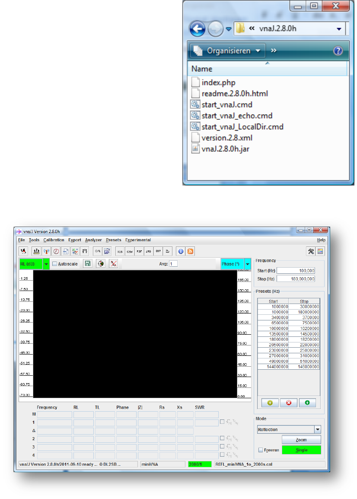Screen dimensions: 357x499
Task: Click the Smith chart icon
Action: coord(101,263)
